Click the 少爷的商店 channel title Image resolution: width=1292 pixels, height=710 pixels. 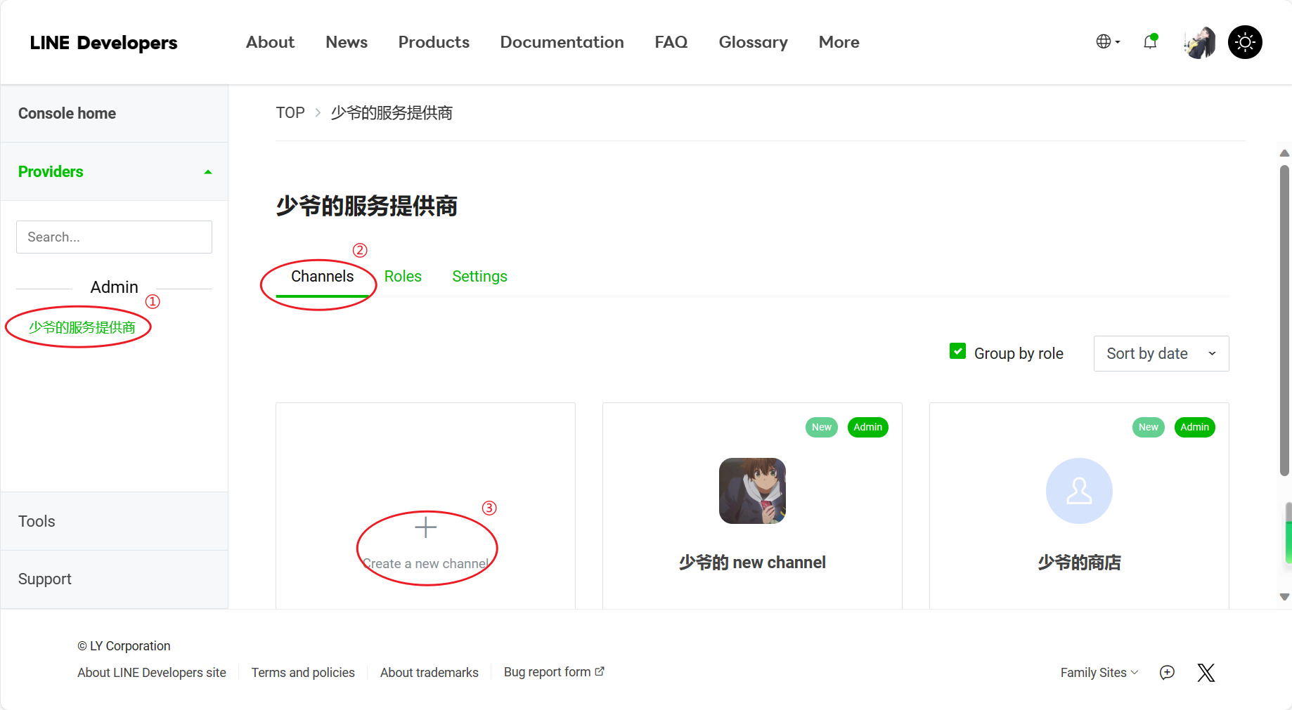pos(1079,563)
